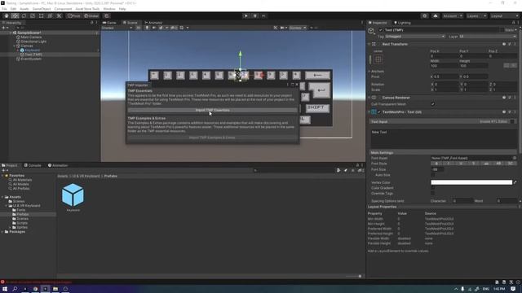Open the Window menu
Screen dimensions: 522x293
[x=108, y=9]
